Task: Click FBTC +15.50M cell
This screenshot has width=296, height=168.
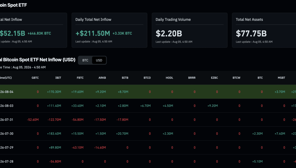Action: click(77, 134)
